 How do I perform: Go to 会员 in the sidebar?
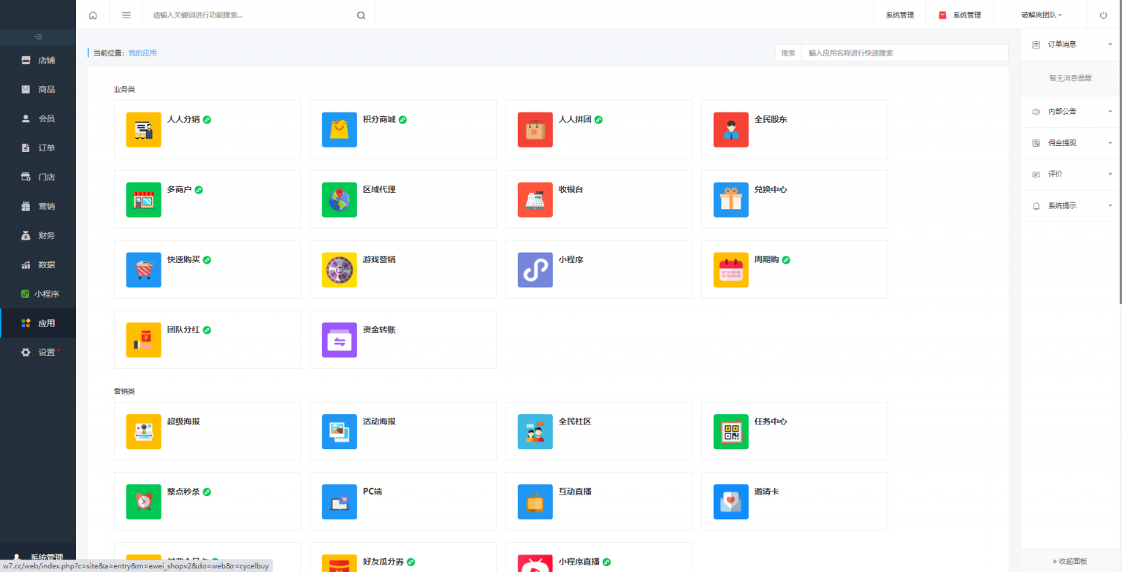pos(38,118)
